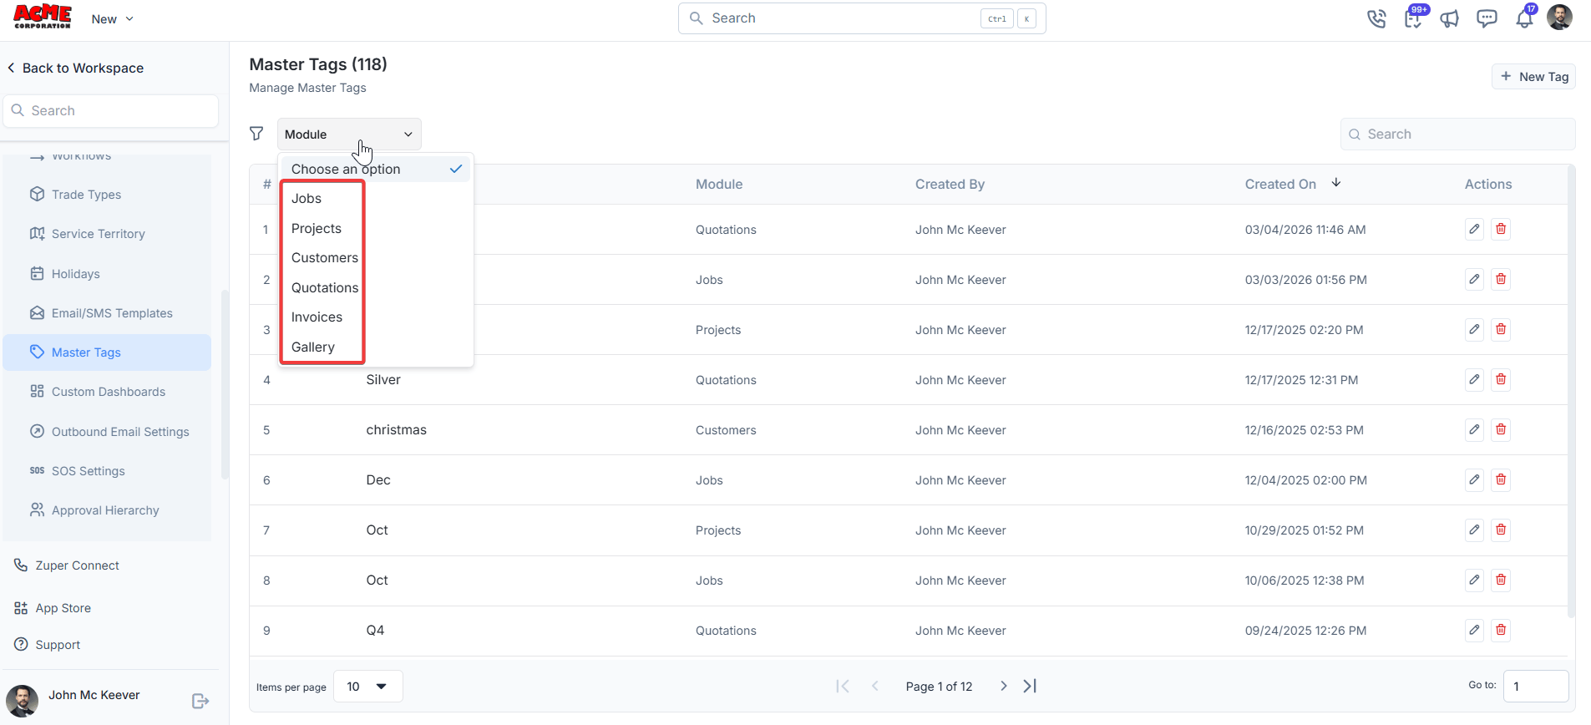Expand the New dropdown in header

point(112,19)
